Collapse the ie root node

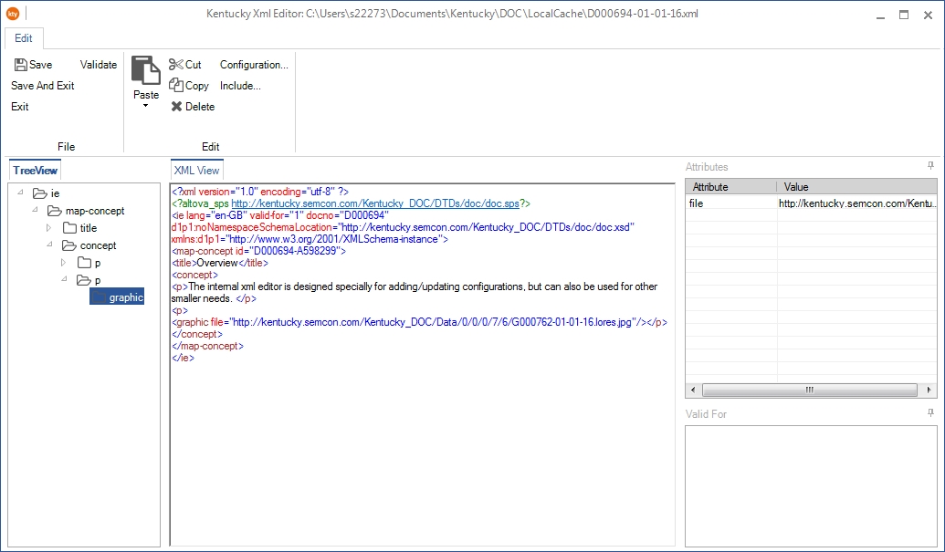tap(20, 193)
